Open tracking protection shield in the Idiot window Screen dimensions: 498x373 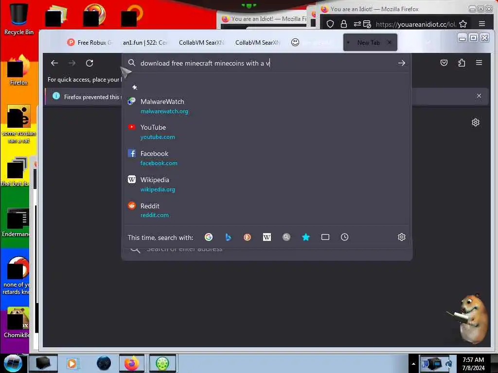[330, 24]
